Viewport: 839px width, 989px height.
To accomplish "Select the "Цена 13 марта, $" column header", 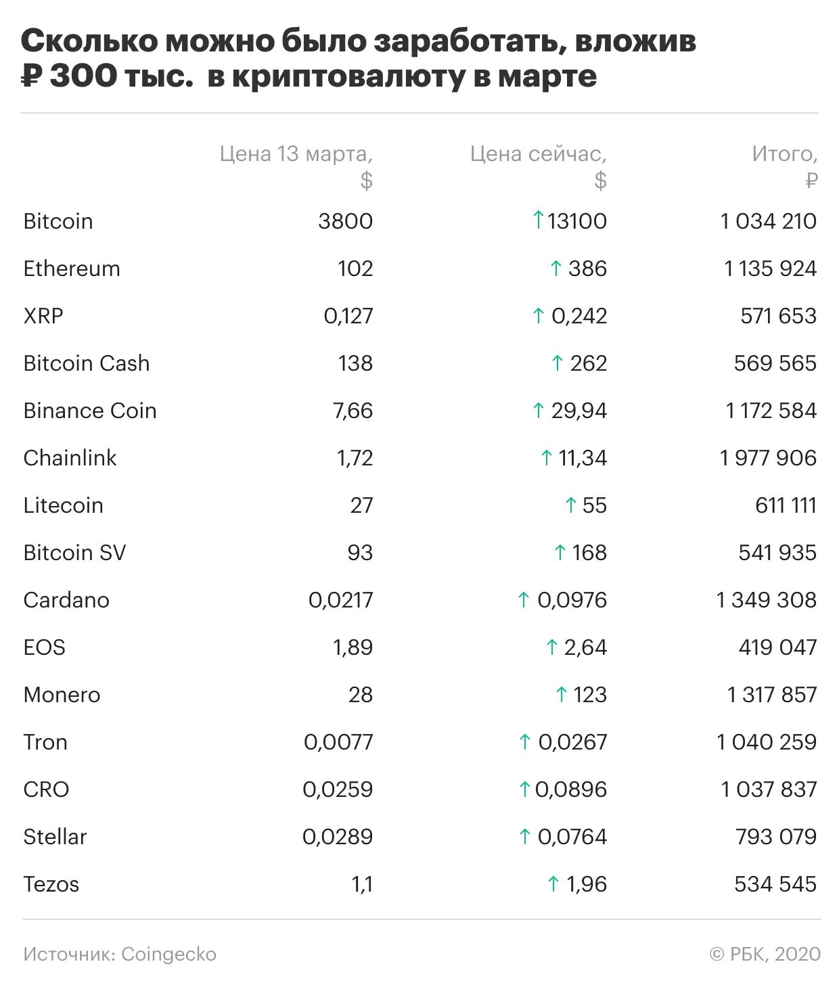I will (296, 166).
